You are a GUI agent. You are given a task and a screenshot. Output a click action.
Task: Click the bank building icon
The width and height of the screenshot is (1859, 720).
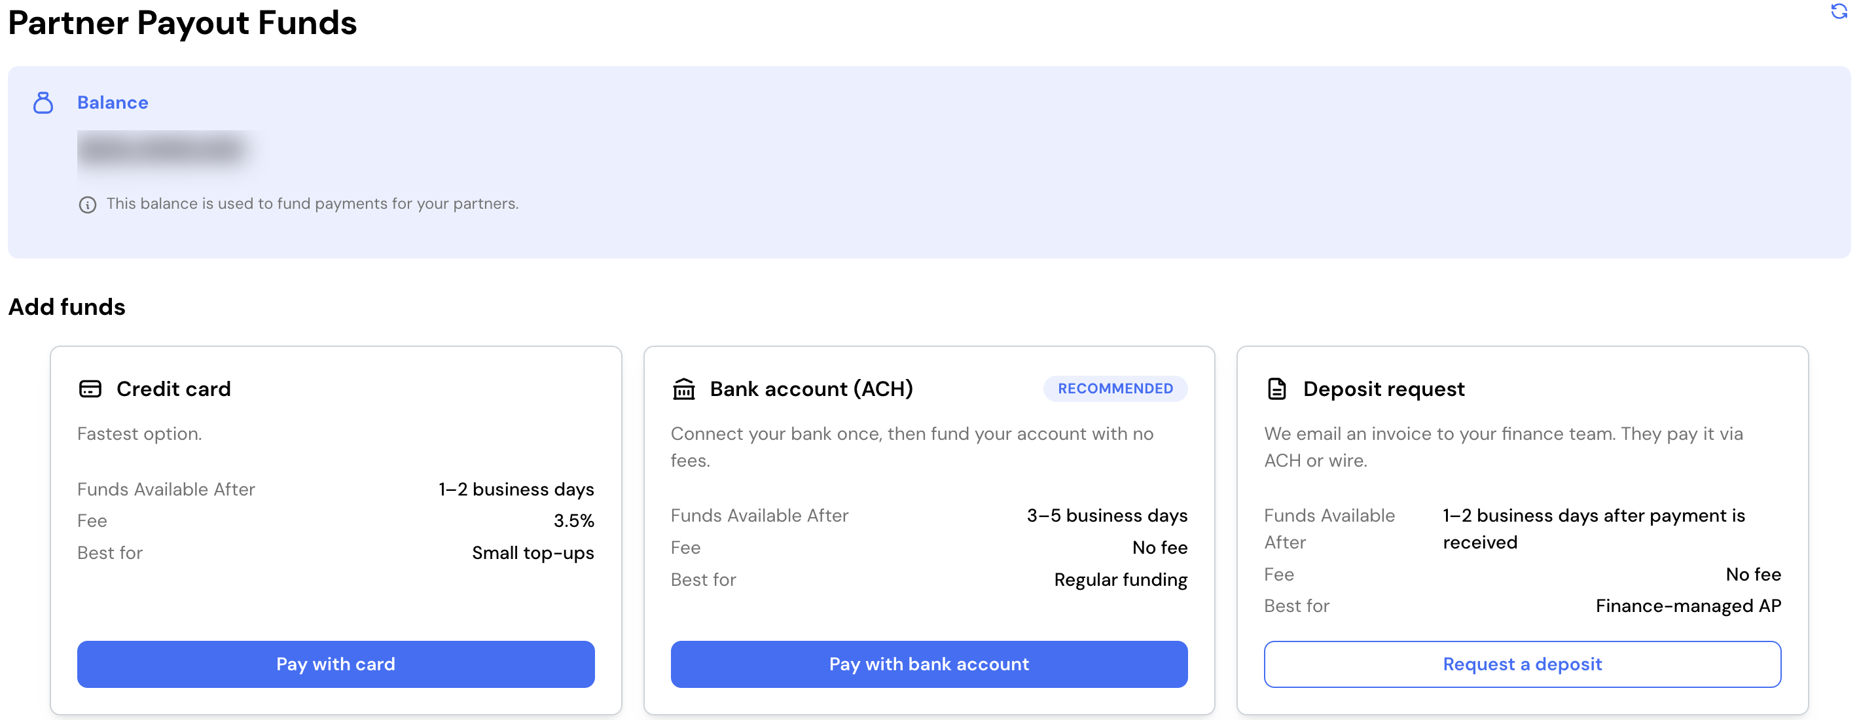683,389
